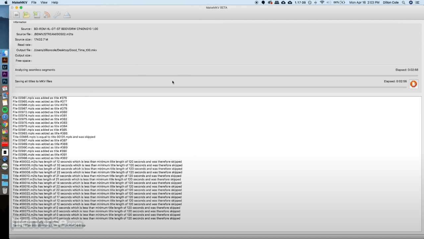Click the analyzing segments progress bar
The image size is (424, 239).
[x=216, y=76]
